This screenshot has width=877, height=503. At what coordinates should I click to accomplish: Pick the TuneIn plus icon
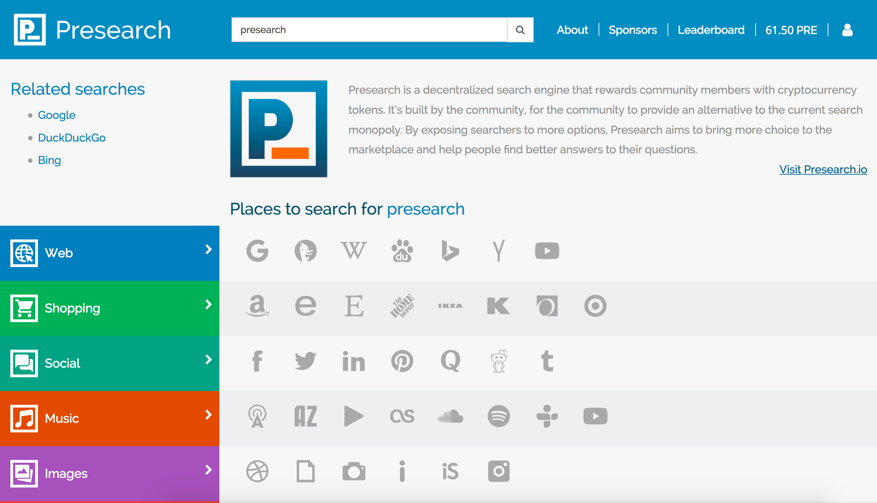(547, 416)
